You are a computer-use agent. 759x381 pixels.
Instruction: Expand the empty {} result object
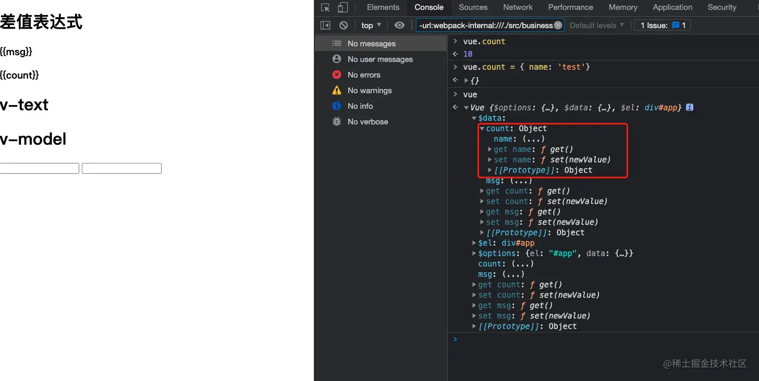467,81
